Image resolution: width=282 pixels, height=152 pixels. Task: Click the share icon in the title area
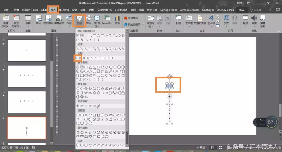[269, 10]
